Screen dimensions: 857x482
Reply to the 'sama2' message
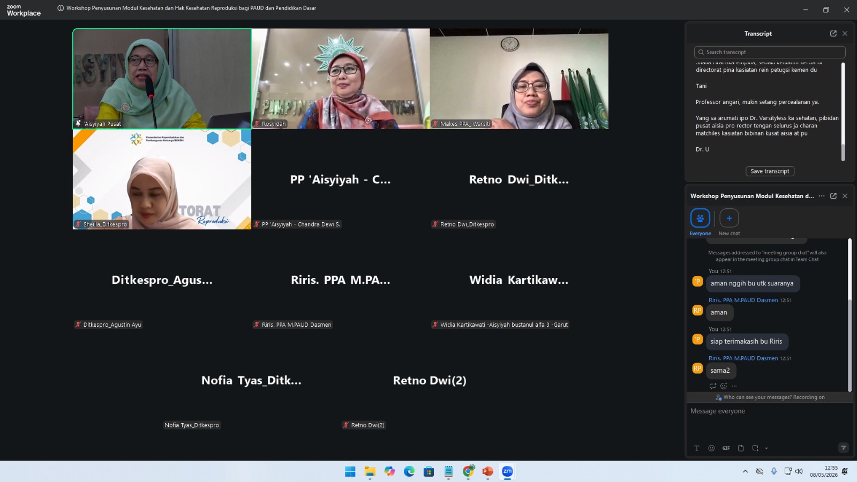pyautogui.click(x=712, y=386)
